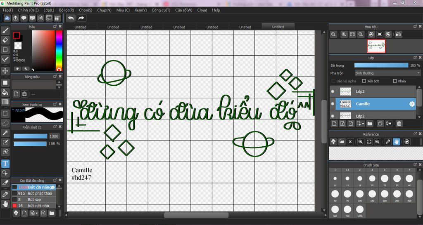Click the Undo arrow button
423x225 pixels.
pos(71,18)
